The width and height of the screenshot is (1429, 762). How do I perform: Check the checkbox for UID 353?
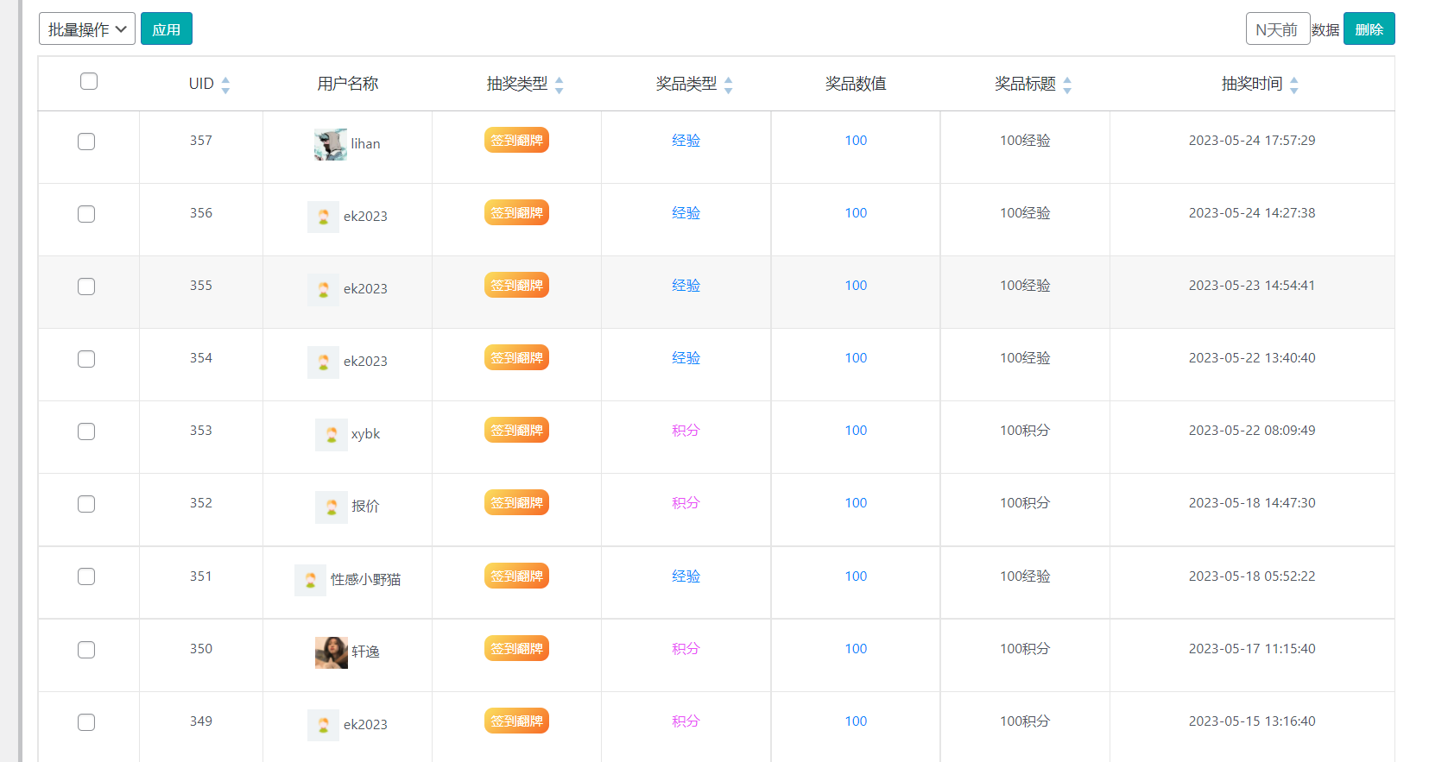[x=86, y=431]
